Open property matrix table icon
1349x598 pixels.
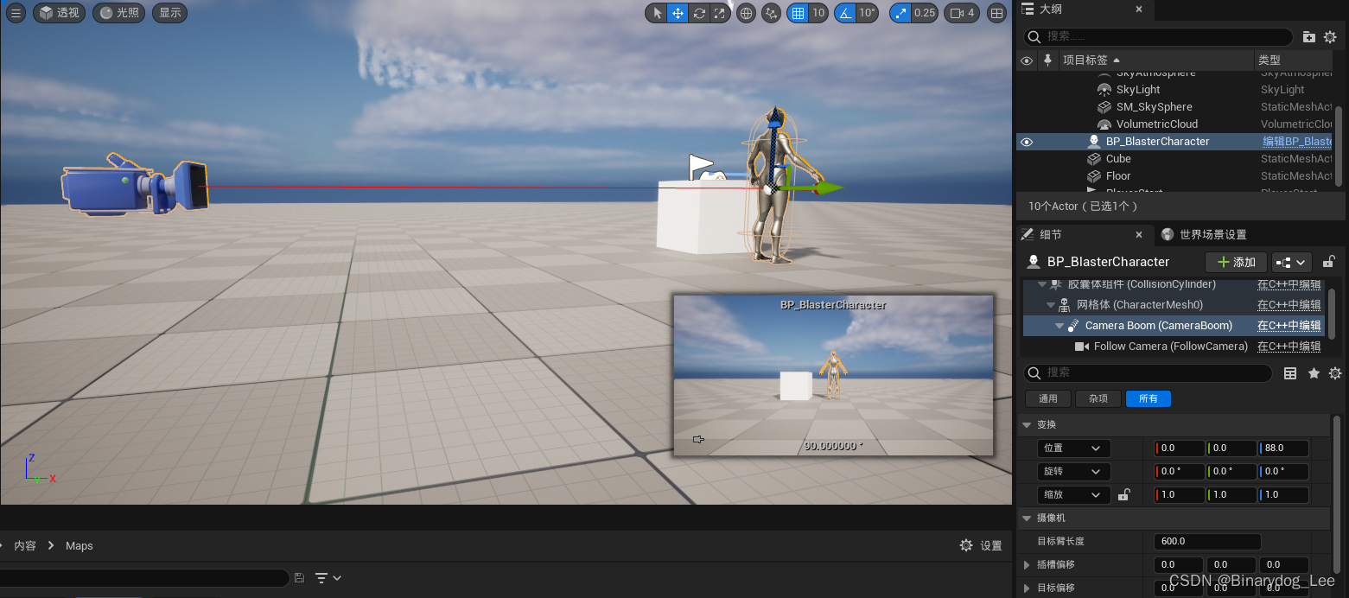1290,373
